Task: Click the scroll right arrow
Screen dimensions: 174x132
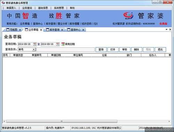Action: tap(169, 121)
